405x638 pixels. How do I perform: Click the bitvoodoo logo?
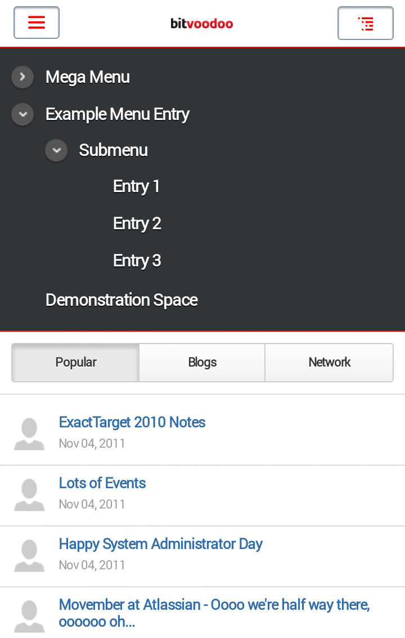pos(202,24)
